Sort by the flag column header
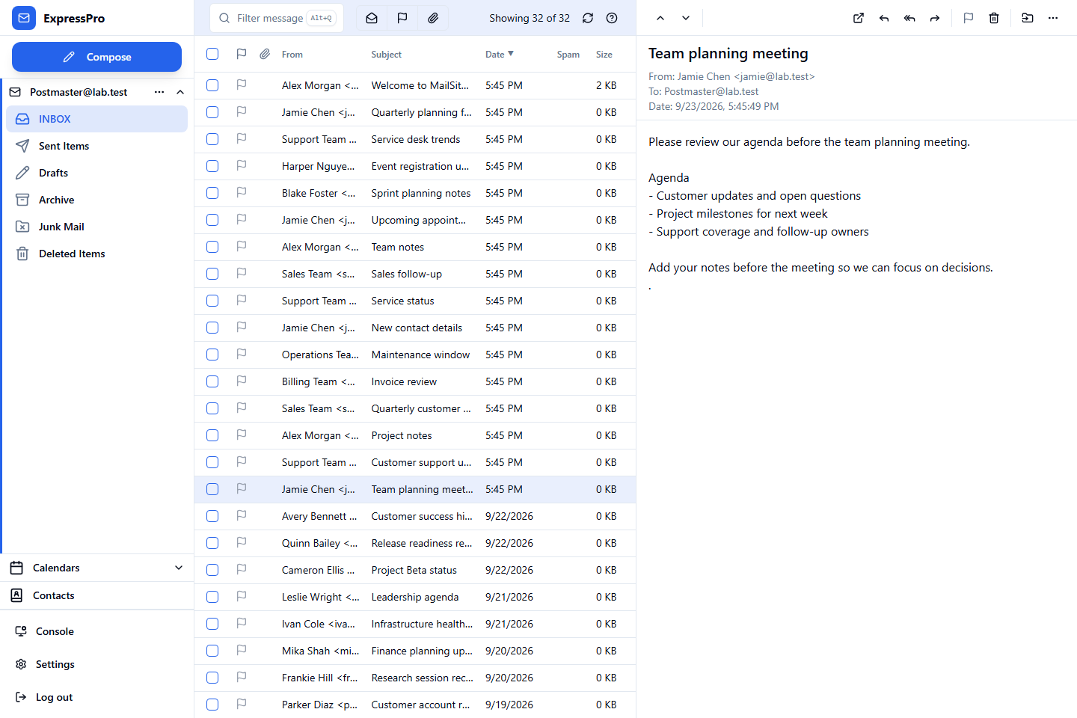The width and height of the screenshot is (1077, 718). tap(242, 54)
